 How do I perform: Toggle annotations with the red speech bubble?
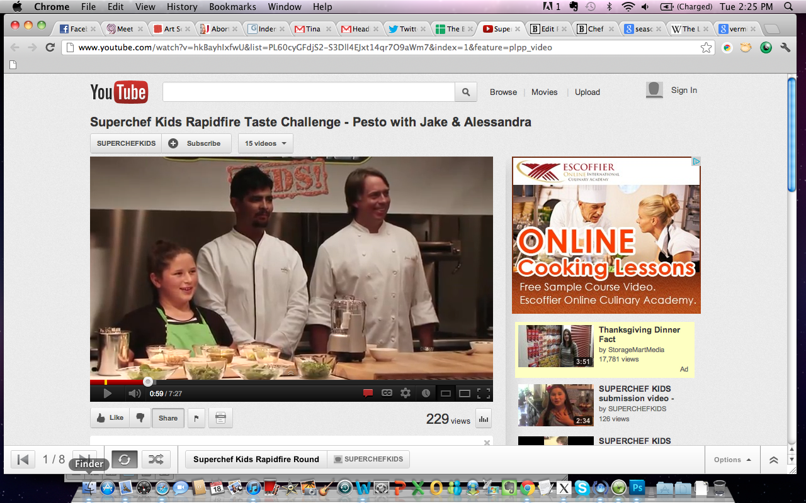tap(368, 394)
